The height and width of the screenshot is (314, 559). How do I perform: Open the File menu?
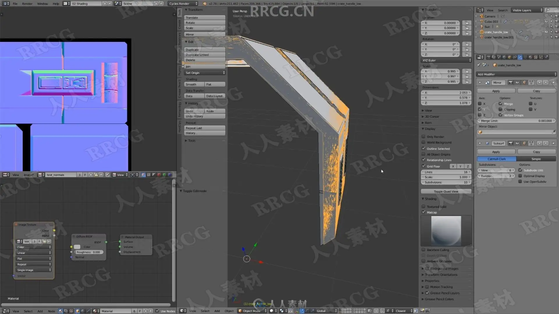15,3
